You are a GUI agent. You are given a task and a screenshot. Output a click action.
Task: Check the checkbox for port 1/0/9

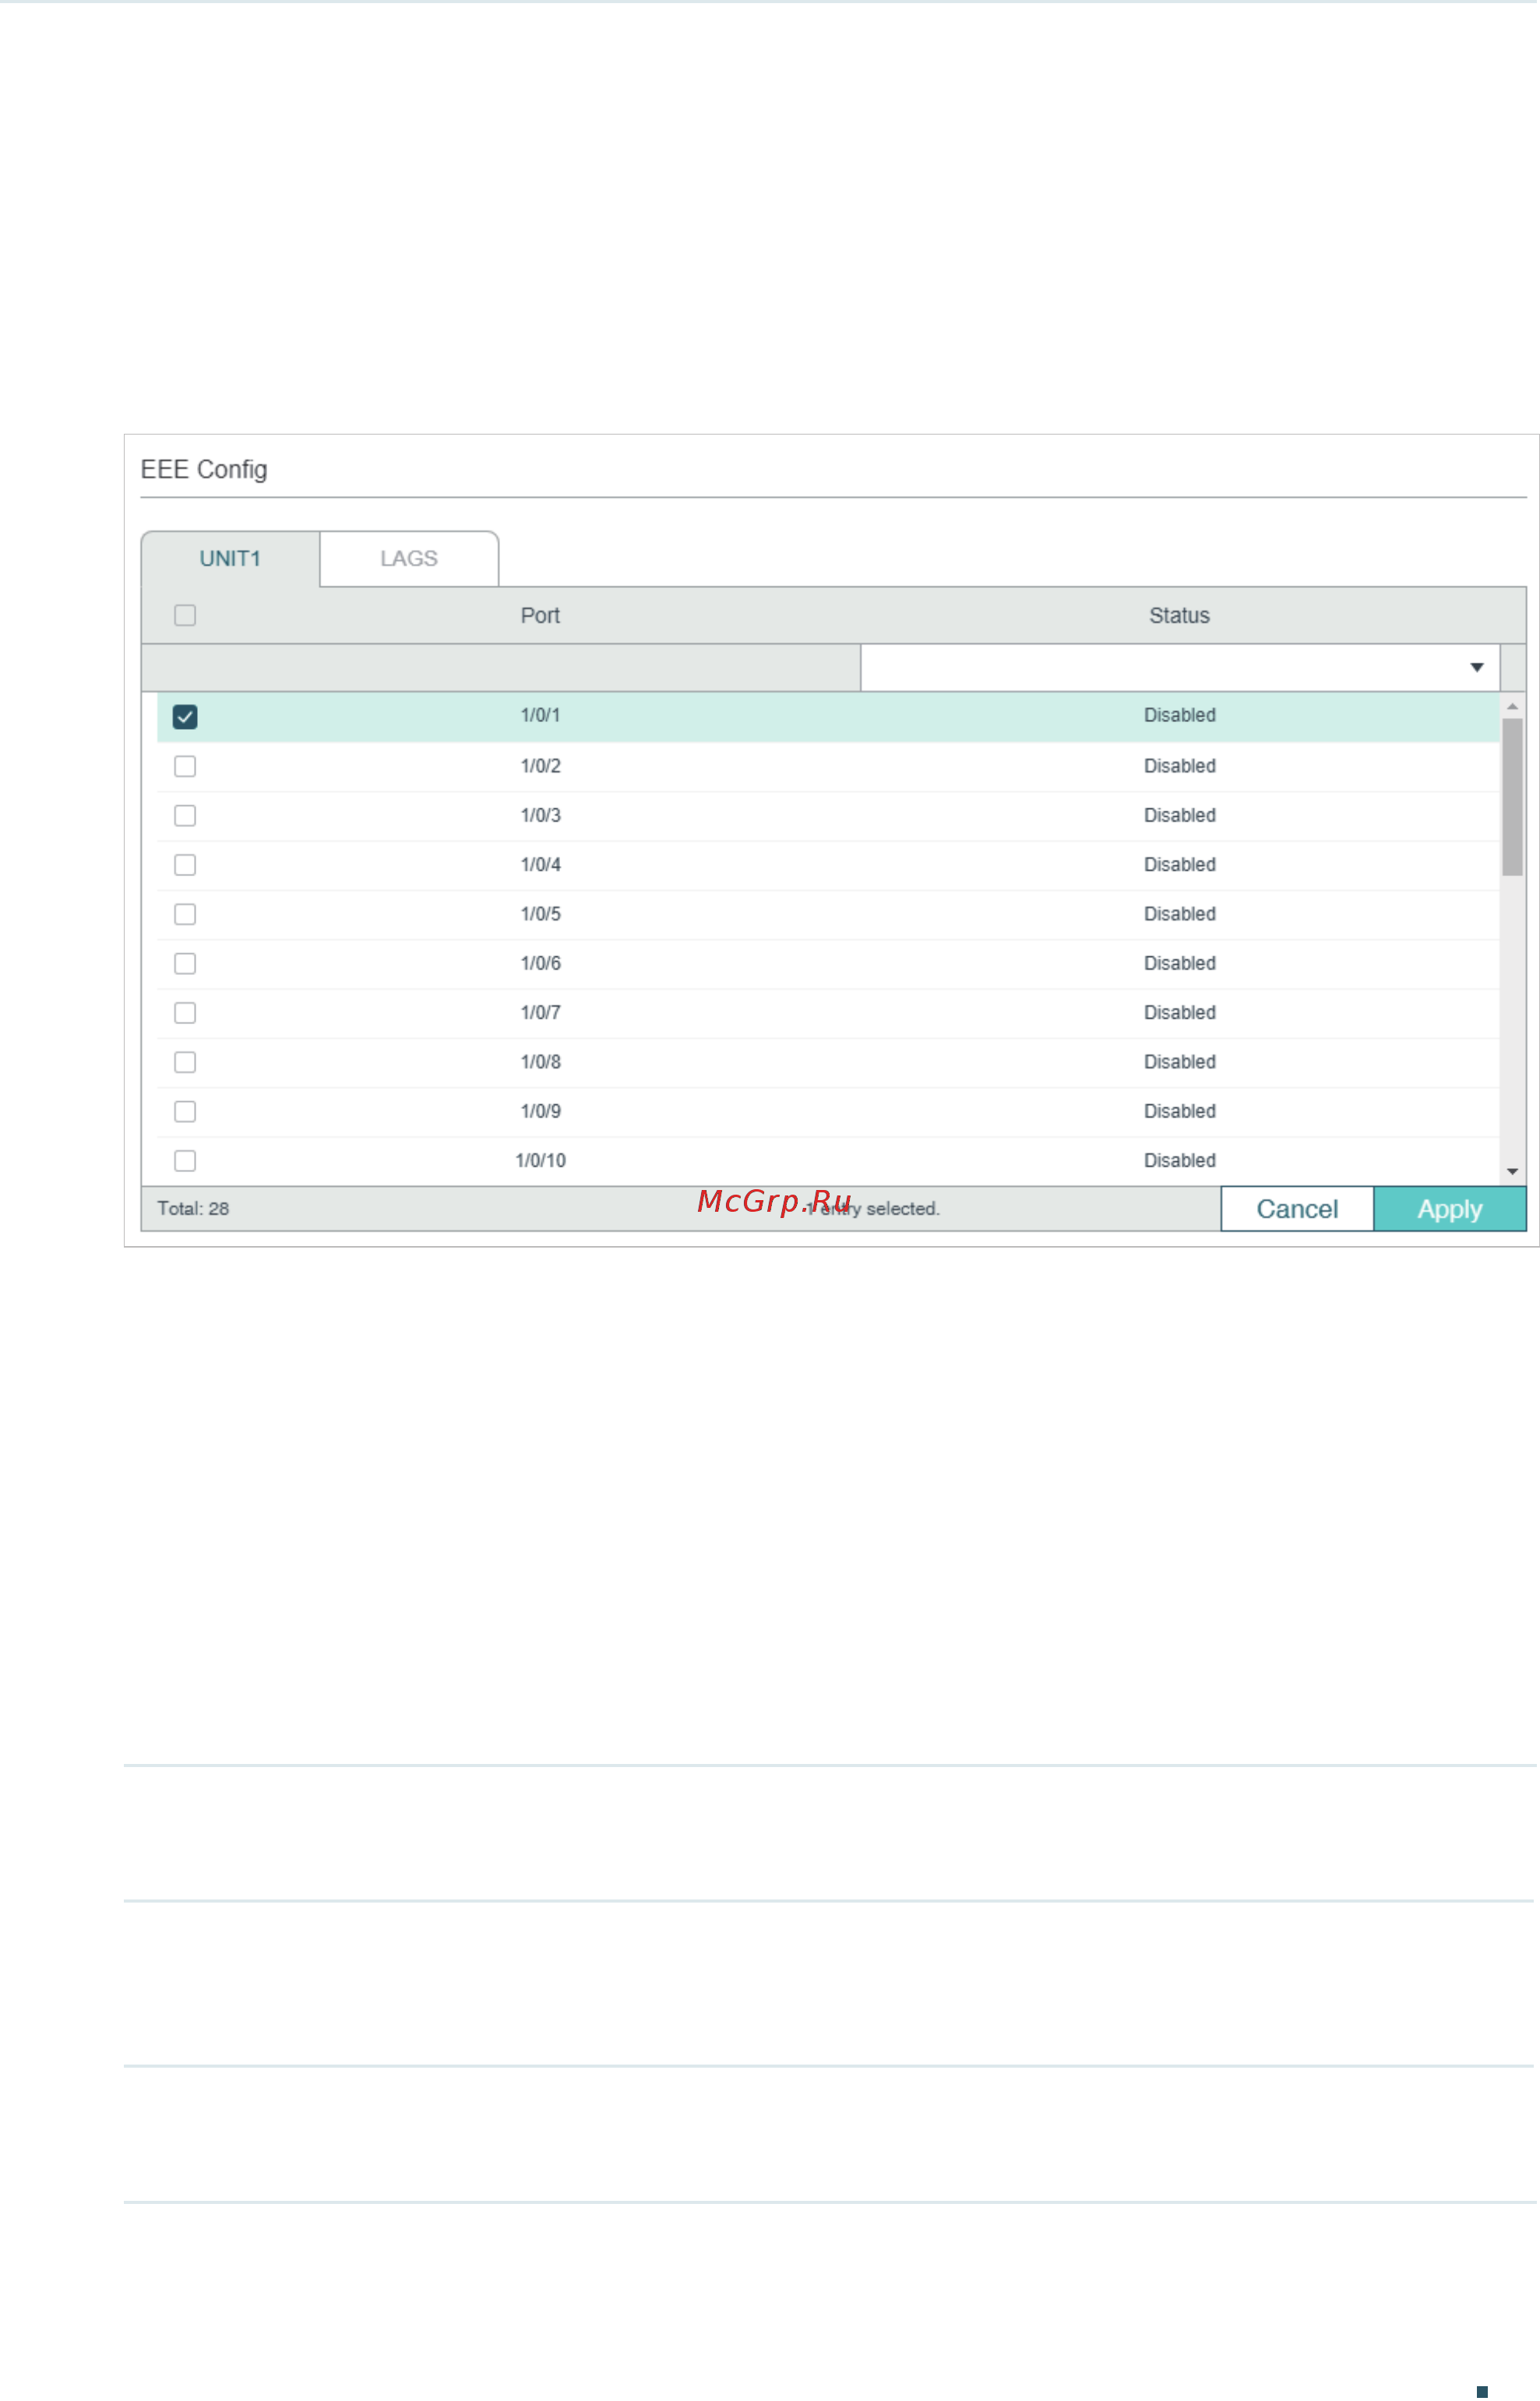(x=185, y=1111)
